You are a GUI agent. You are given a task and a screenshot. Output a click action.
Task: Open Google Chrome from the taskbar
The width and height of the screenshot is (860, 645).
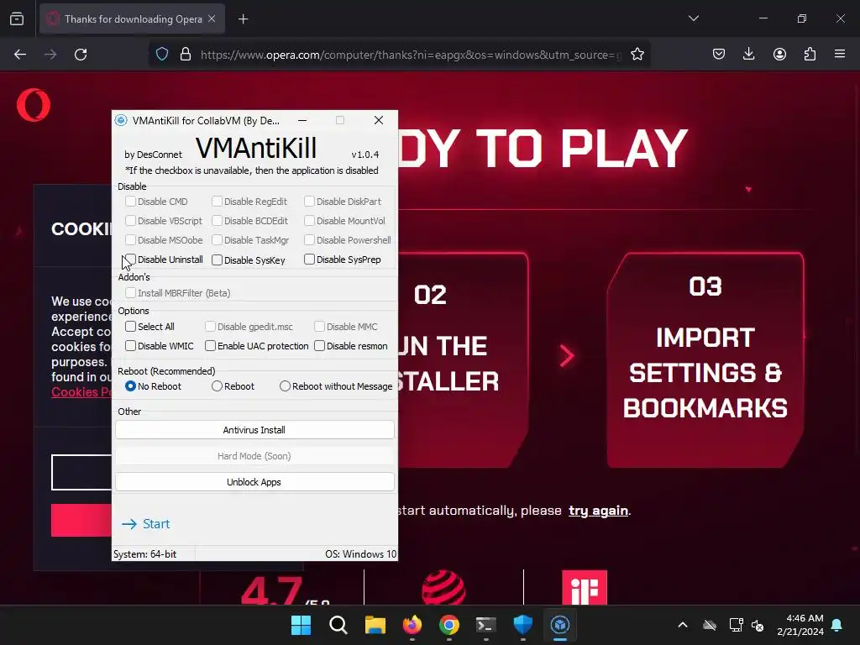[x=449, y=625]
